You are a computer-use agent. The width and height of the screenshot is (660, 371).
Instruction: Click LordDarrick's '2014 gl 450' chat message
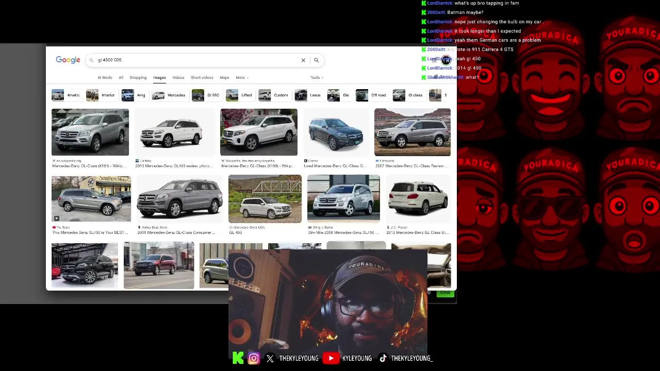pyautogui.click(x=452, y=68)
